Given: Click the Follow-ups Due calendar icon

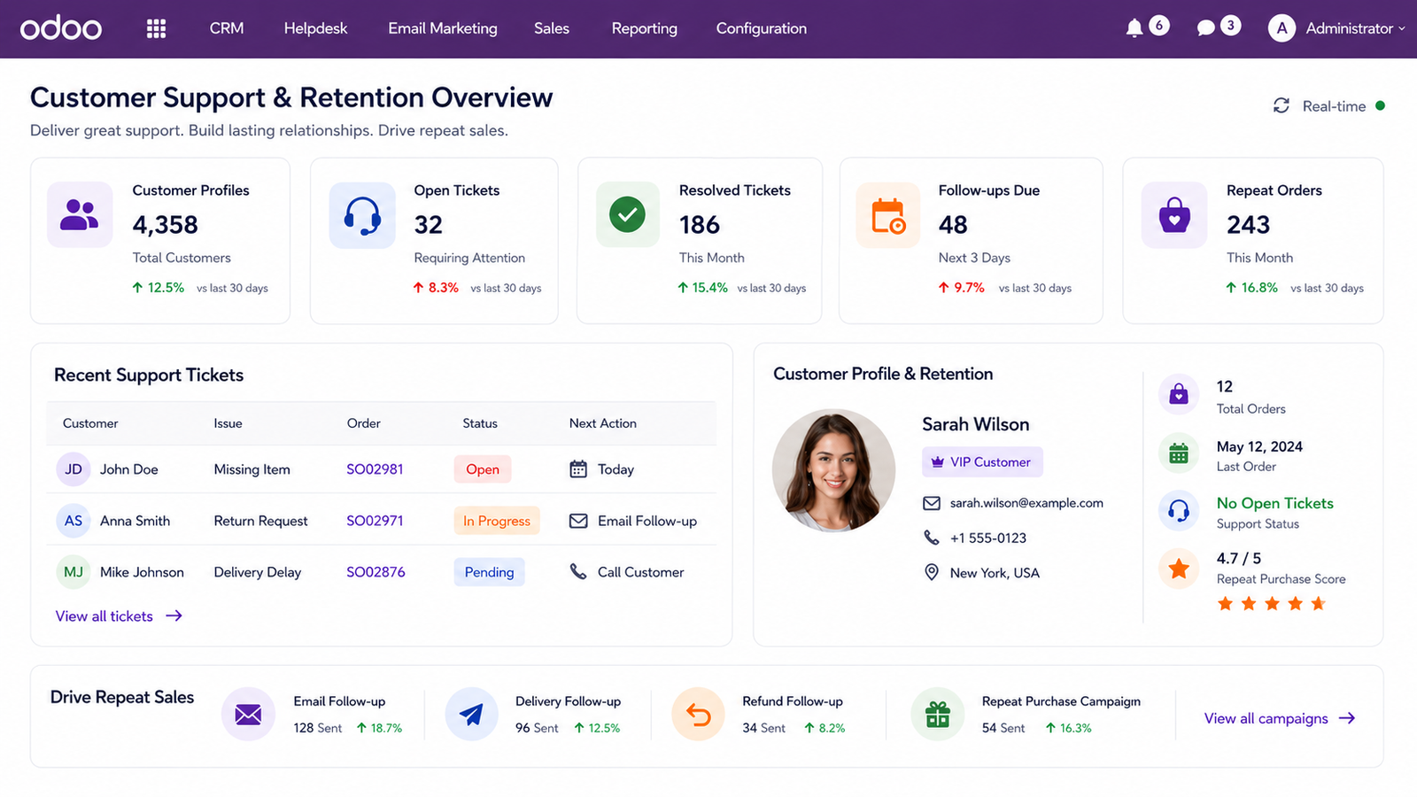Looking at the screenshot, I should (x=888, y=215).
